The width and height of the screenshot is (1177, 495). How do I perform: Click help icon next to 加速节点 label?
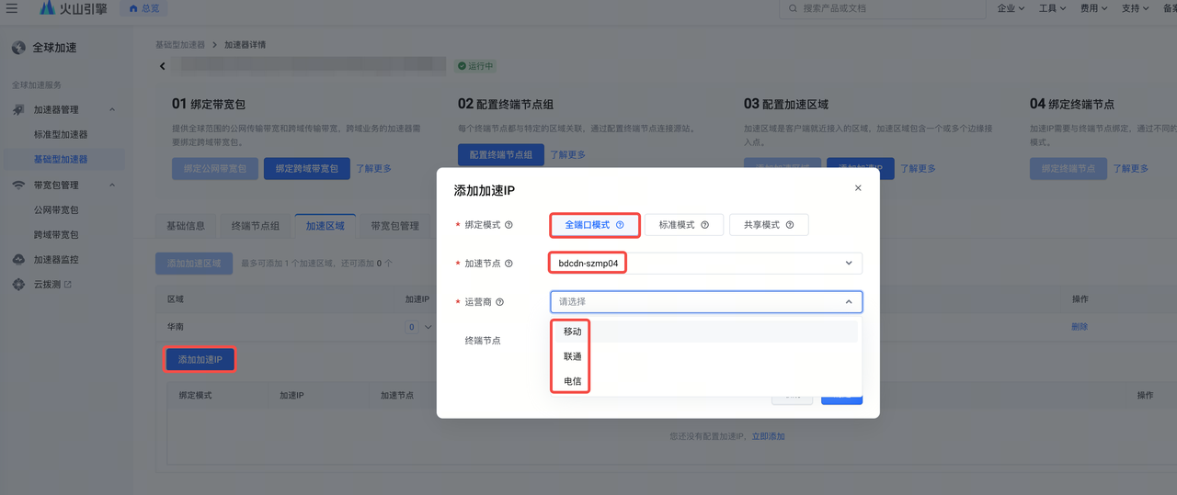coord(509,264)
